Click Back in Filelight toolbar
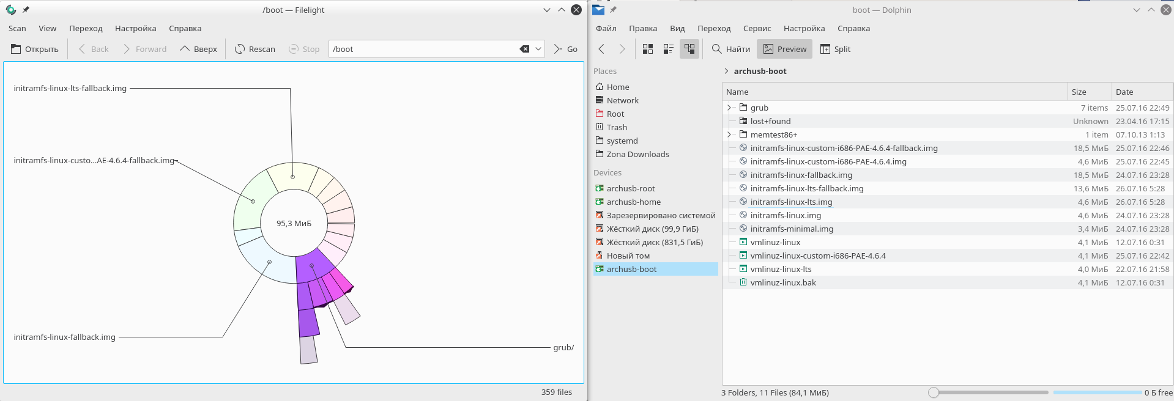 93,49
